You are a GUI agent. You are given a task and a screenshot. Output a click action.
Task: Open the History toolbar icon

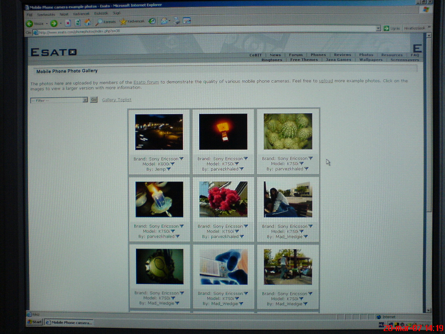152,21
